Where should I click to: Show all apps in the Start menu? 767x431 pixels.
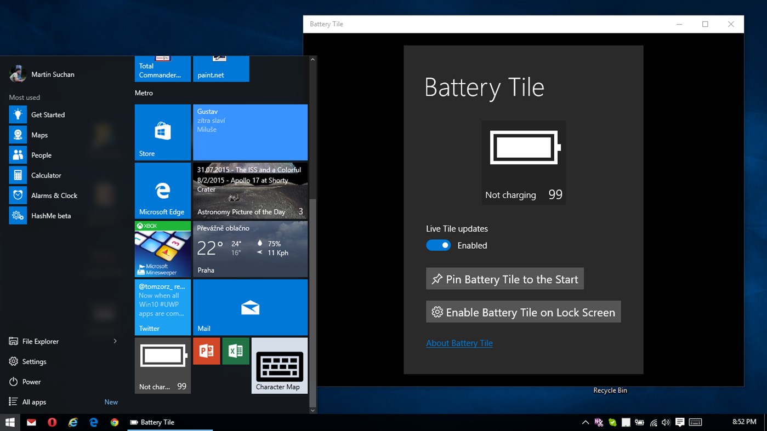coord(33,401)
